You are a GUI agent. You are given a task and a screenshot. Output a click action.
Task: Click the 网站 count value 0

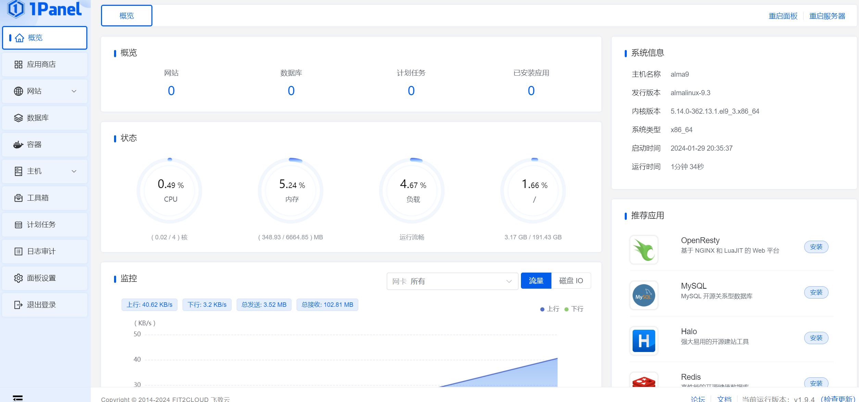pos(171,91)
